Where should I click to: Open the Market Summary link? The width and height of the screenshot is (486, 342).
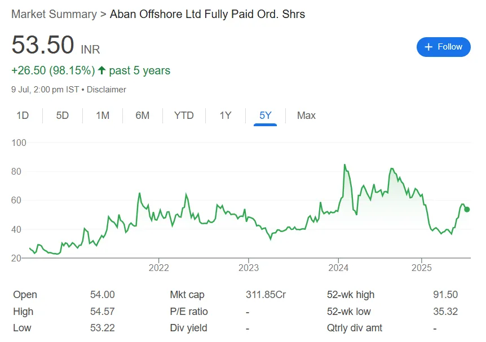click(x=54, y=14)
